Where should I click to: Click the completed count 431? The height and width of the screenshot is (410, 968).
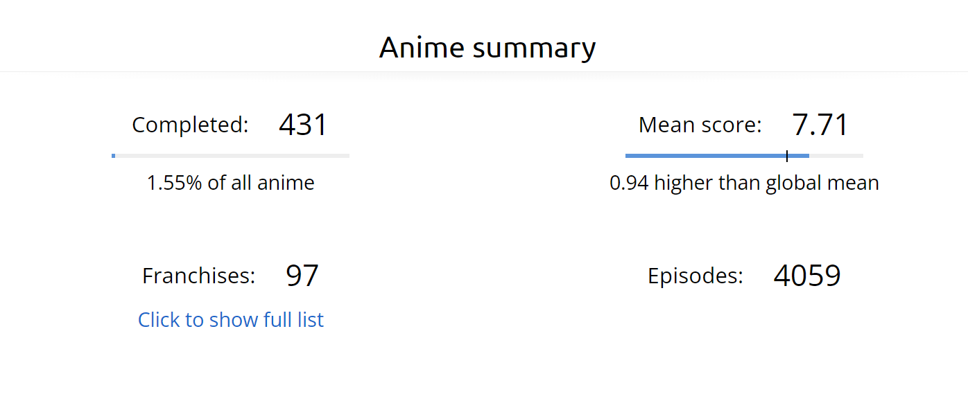click(303, 125)
